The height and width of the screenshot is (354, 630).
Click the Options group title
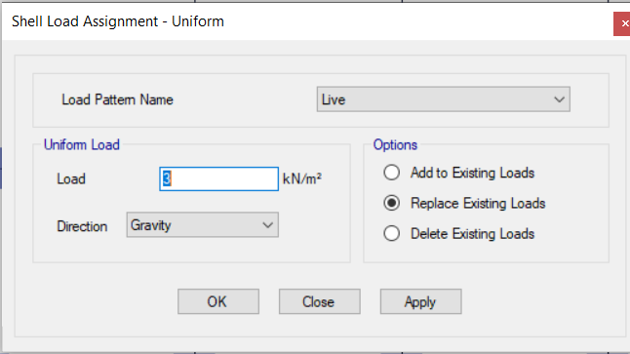[x=395, y=144]
